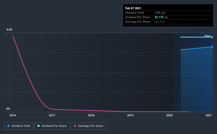Click the 0% y-axis label

pos(8,109)
